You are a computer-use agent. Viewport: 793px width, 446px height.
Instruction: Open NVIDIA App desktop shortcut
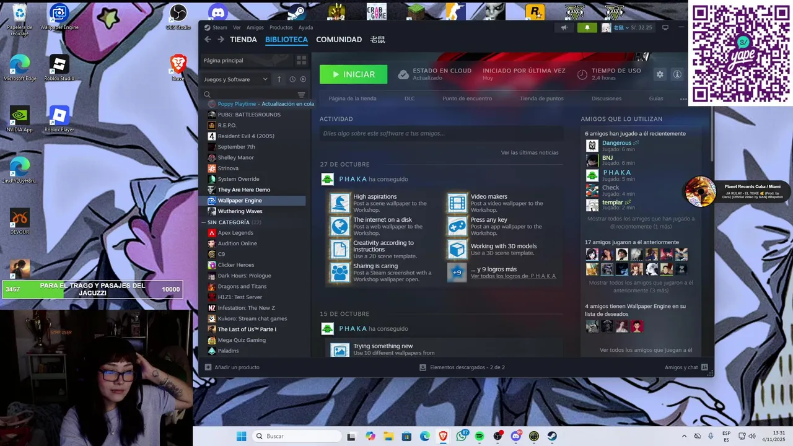19,120
